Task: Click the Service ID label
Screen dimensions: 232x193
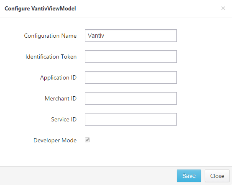Action: 64,119
